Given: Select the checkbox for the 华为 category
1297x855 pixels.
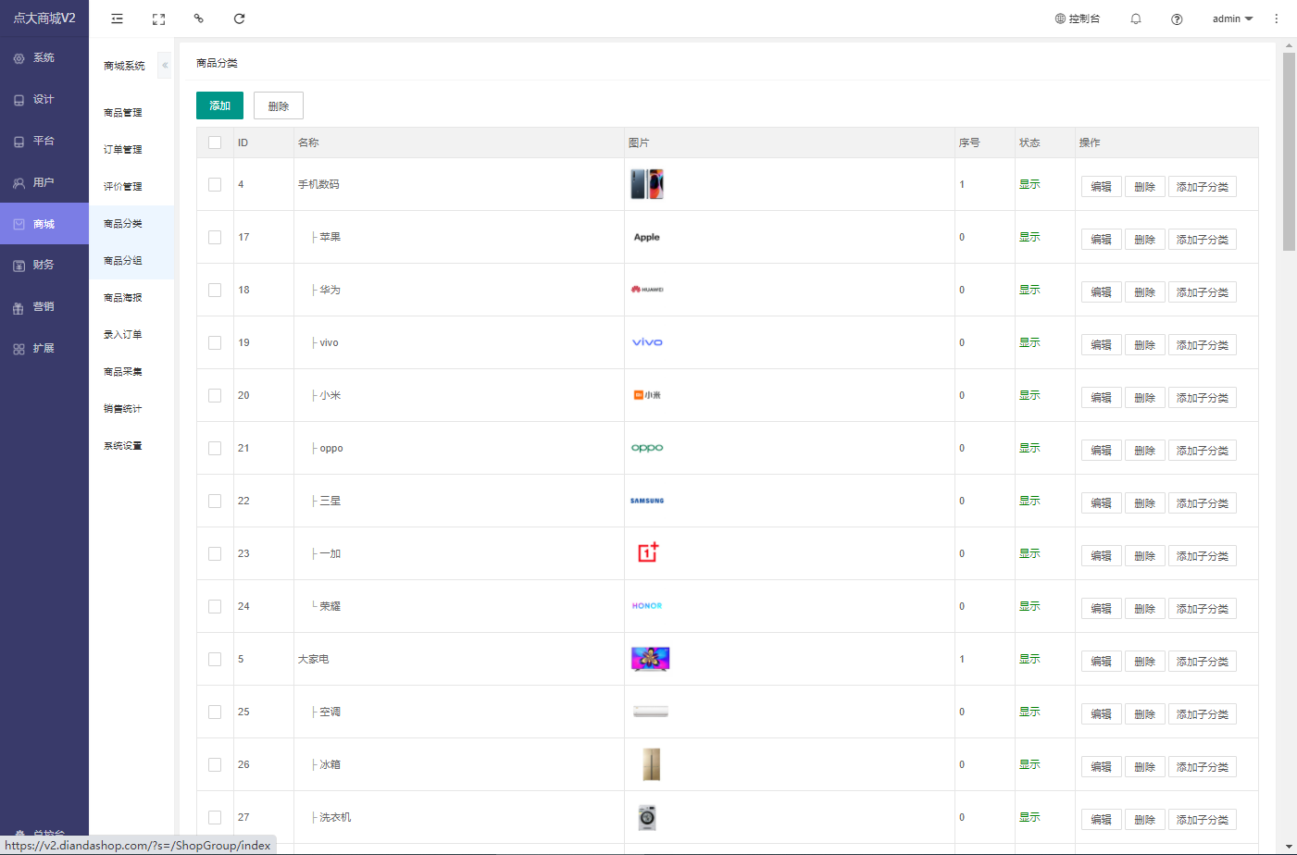Looking at the screenshot, I should [215, 290].
